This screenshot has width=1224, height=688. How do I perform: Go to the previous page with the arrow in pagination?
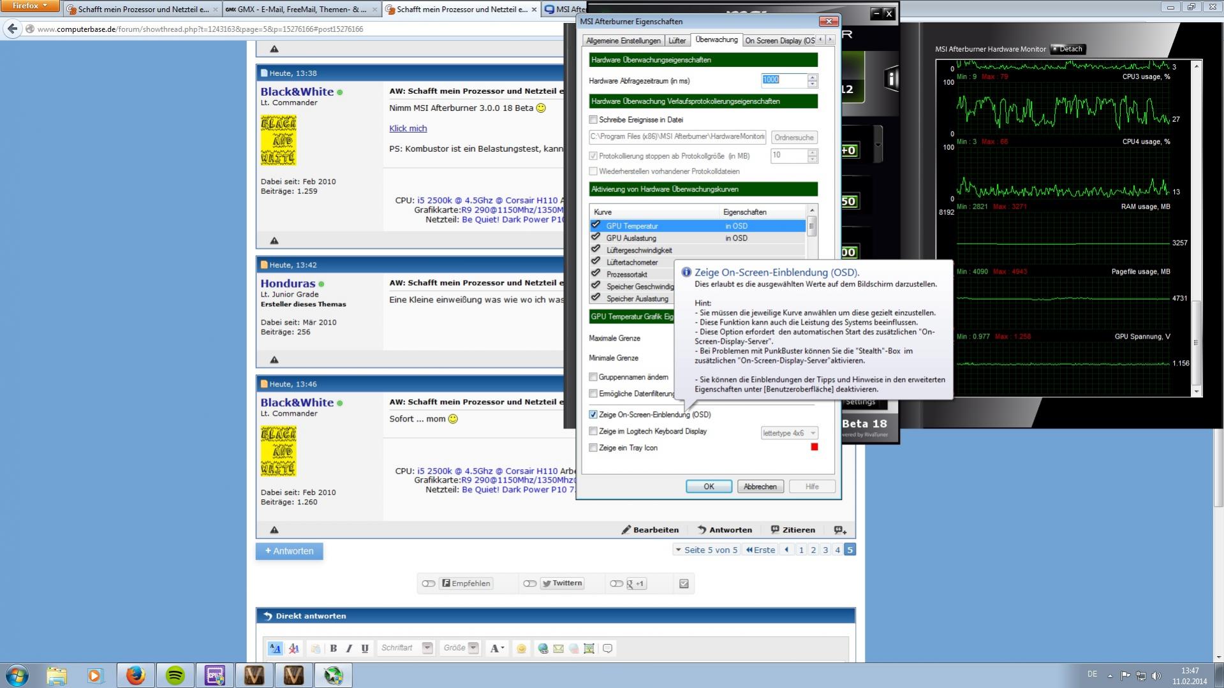point(787,550)
